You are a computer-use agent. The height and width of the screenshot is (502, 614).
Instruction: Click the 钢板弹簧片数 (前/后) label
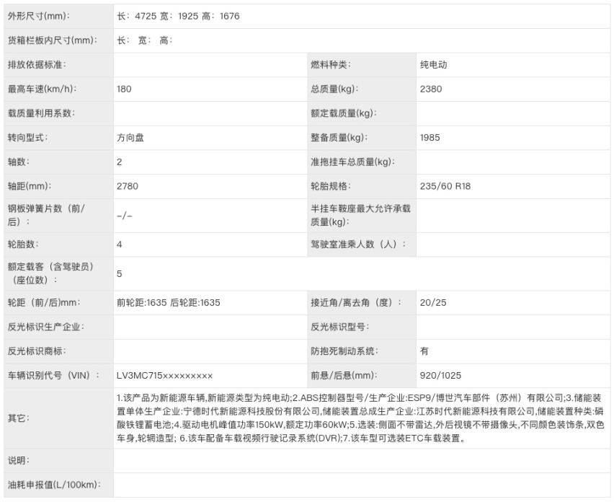click(x=46, y=215)
